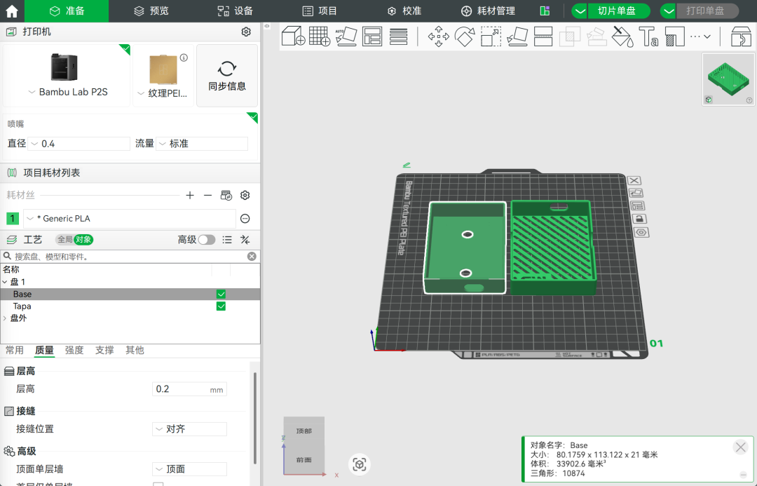757x486 pixels.
Task: Click the plate auto-orient icon
Action: [636, 193]
